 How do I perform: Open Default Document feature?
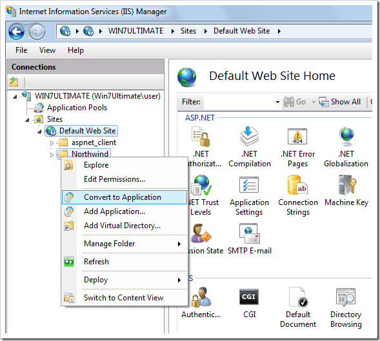click(x=298, y=307)
